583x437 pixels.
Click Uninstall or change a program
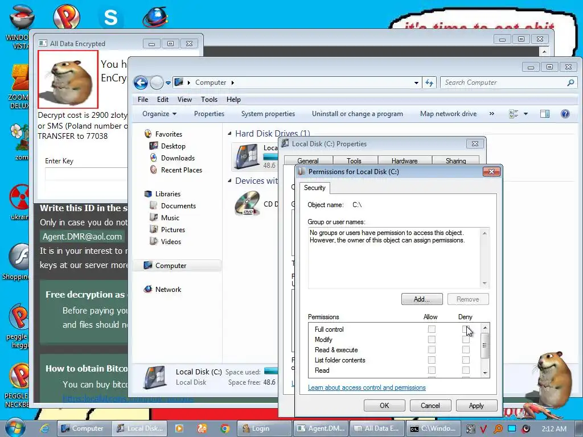coord(358,114)
